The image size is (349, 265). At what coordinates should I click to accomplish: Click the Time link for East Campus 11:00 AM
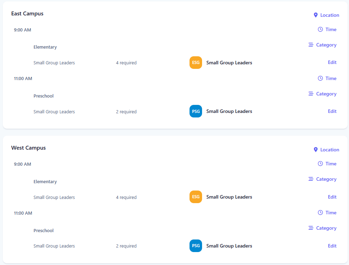331,78
